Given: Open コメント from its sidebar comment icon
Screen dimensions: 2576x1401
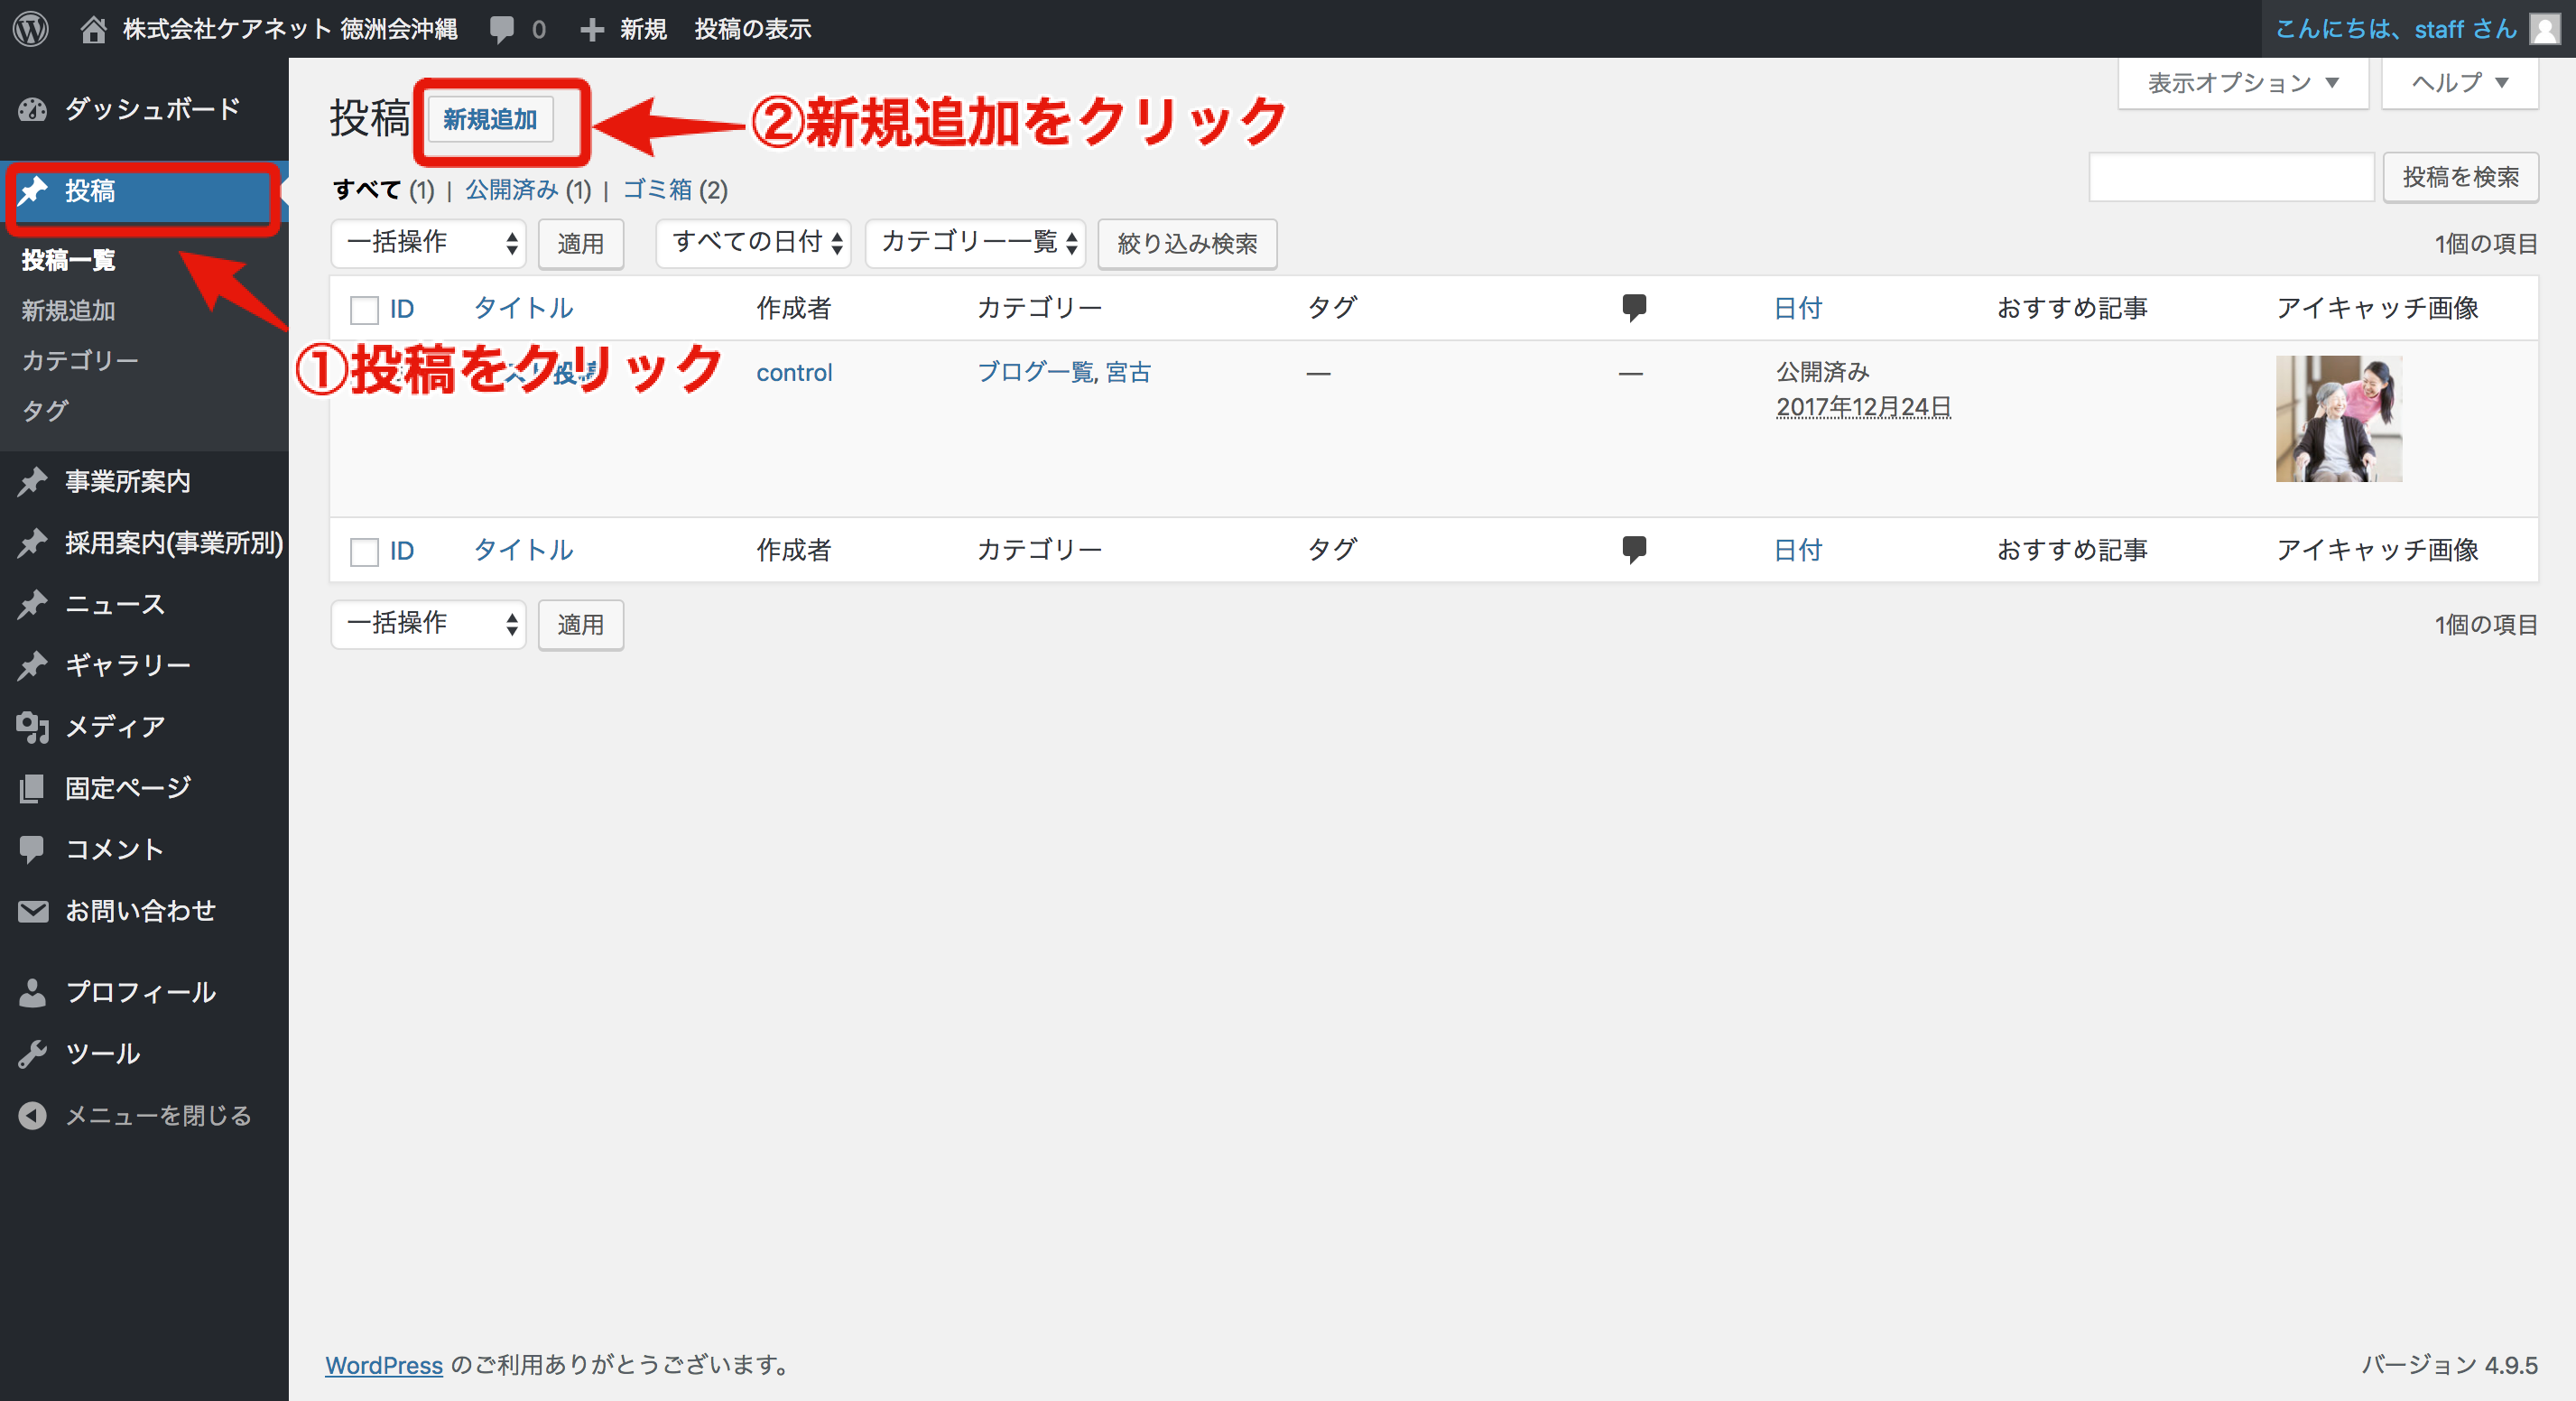Looking at the screenshot, I should pos(32,849).
